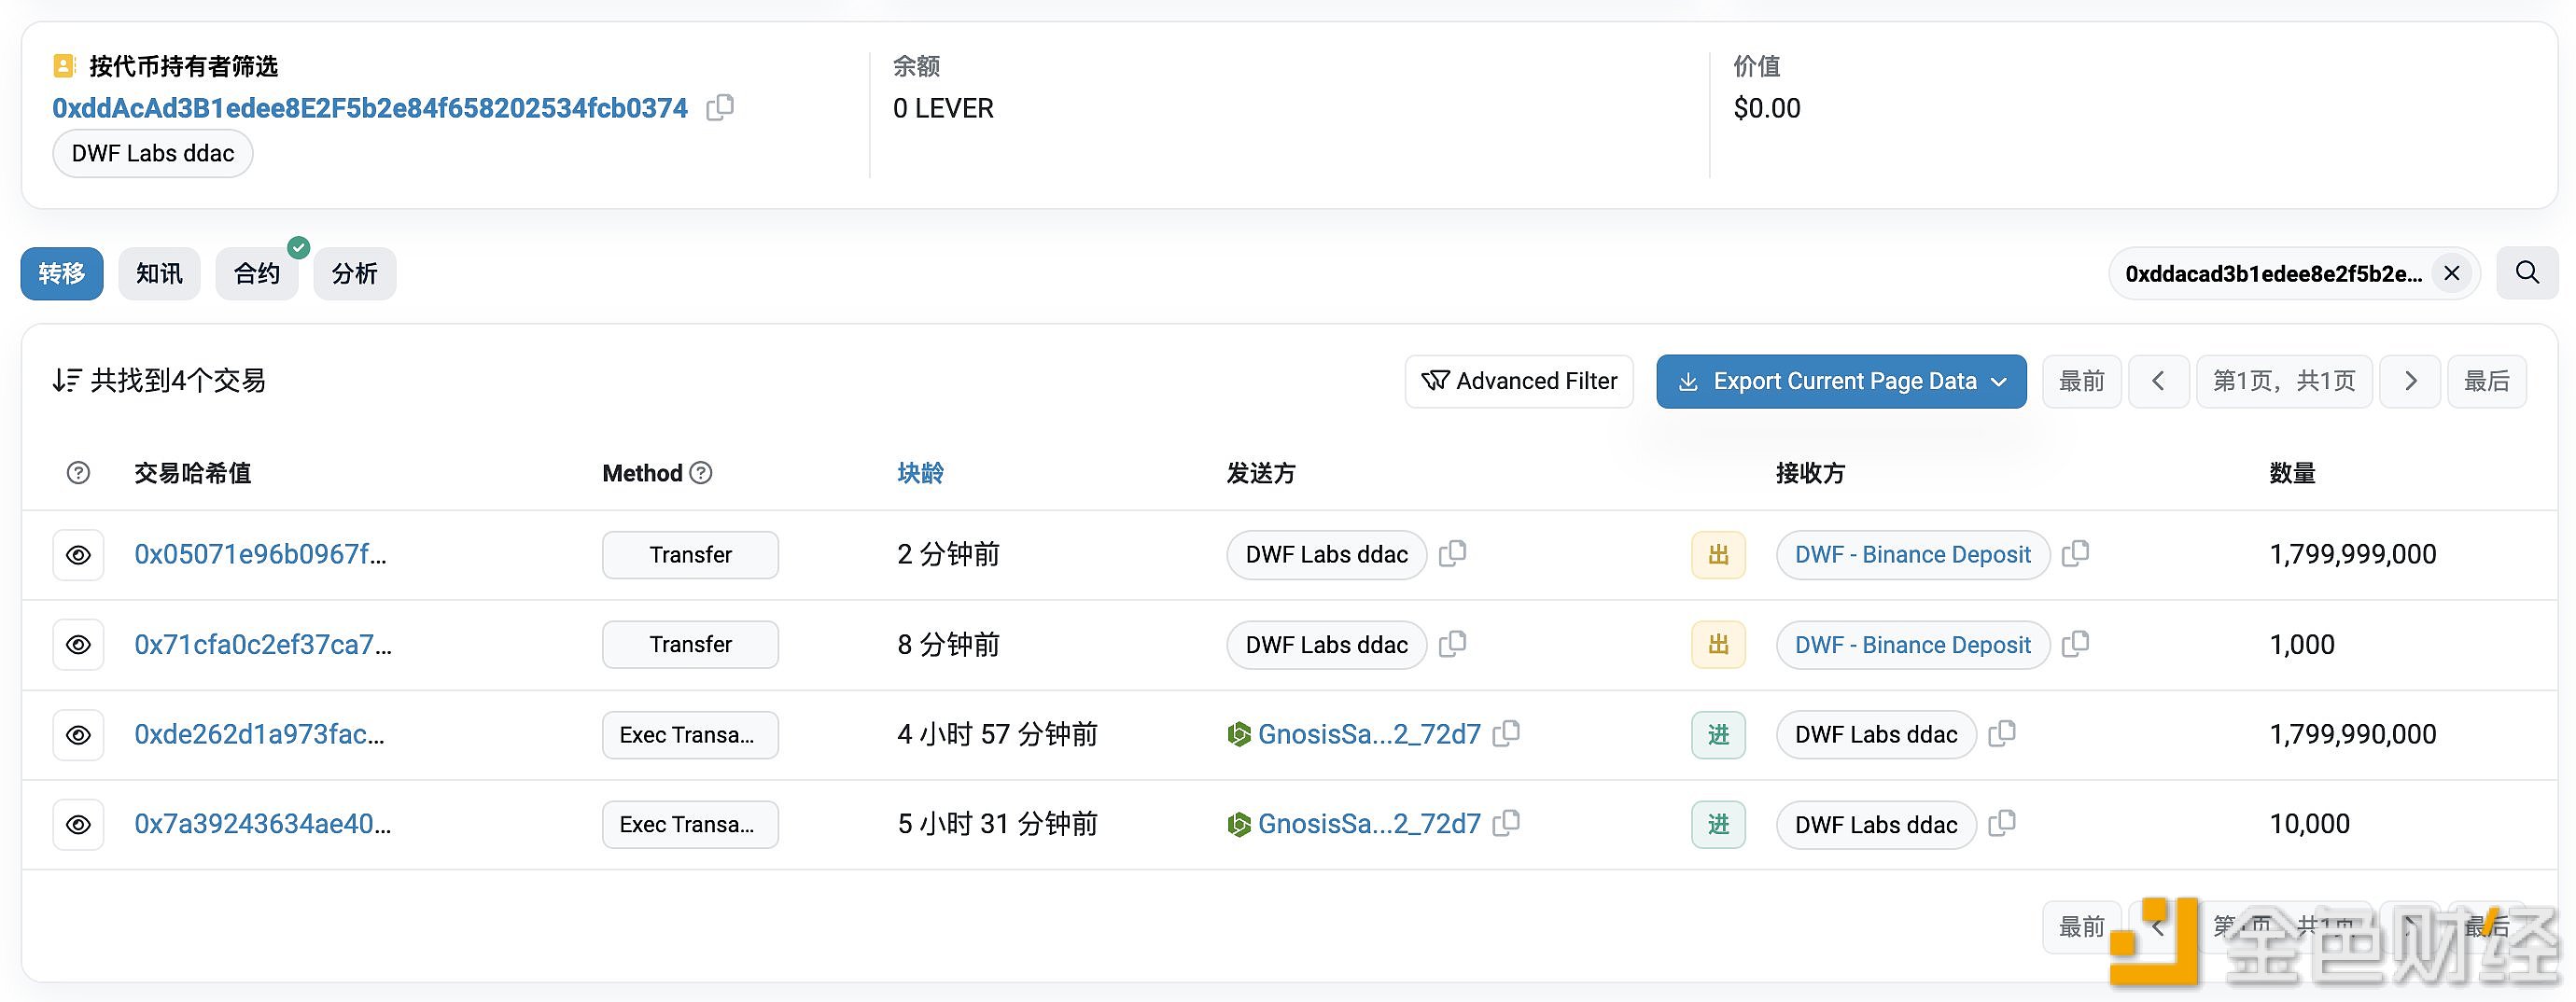Click Exec Transa... badge in 5 小时 31 row
The image size is (2576, 1002).
point(690,825)
